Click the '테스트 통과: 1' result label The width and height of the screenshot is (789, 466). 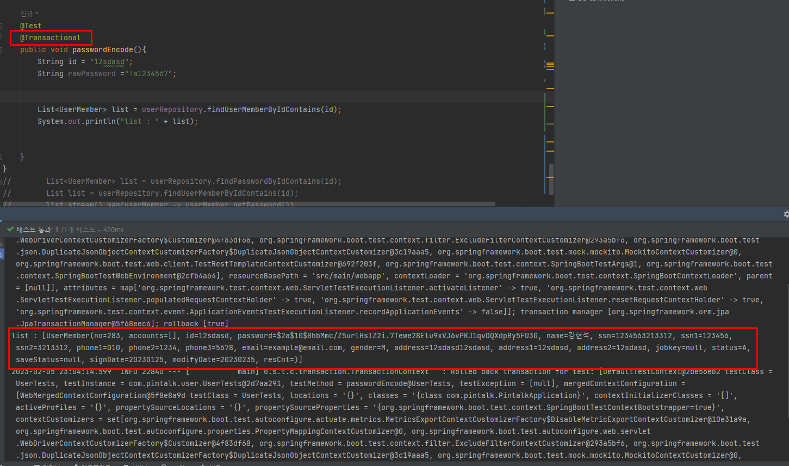[38, 229]
